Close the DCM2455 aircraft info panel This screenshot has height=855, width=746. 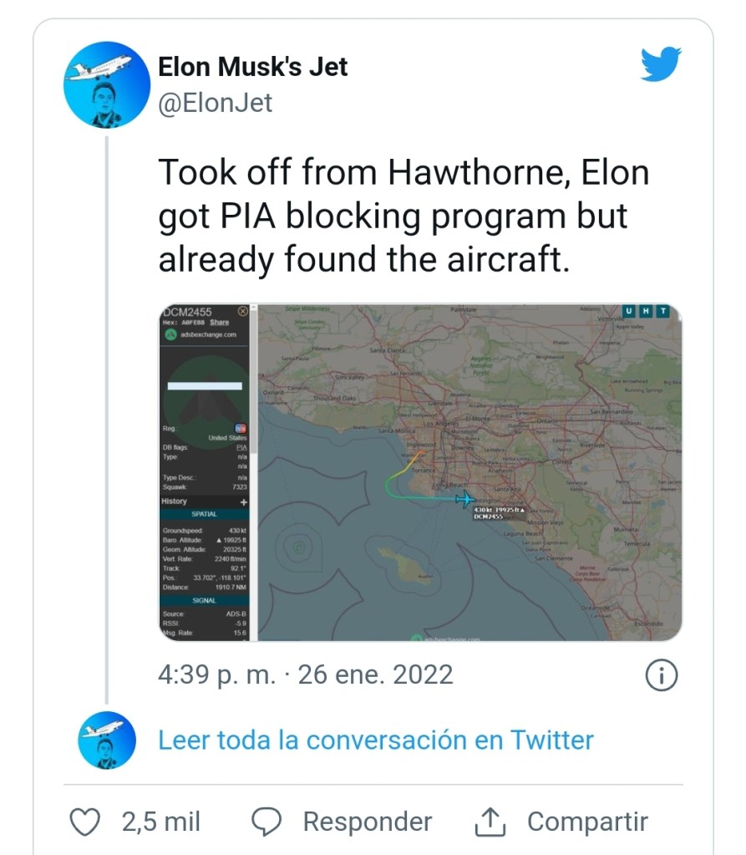(243, 311)
